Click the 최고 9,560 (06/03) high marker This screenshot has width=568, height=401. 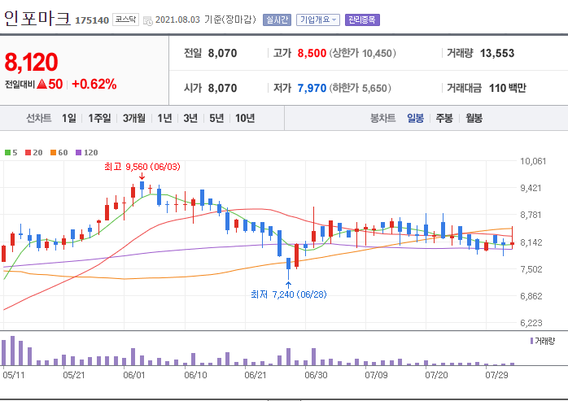142,167
